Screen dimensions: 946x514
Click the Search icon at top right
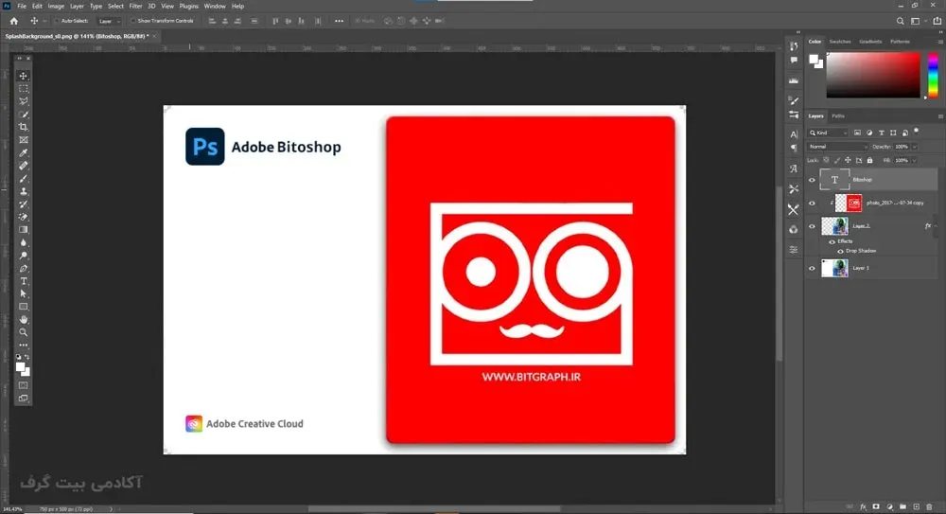point(901,21)
